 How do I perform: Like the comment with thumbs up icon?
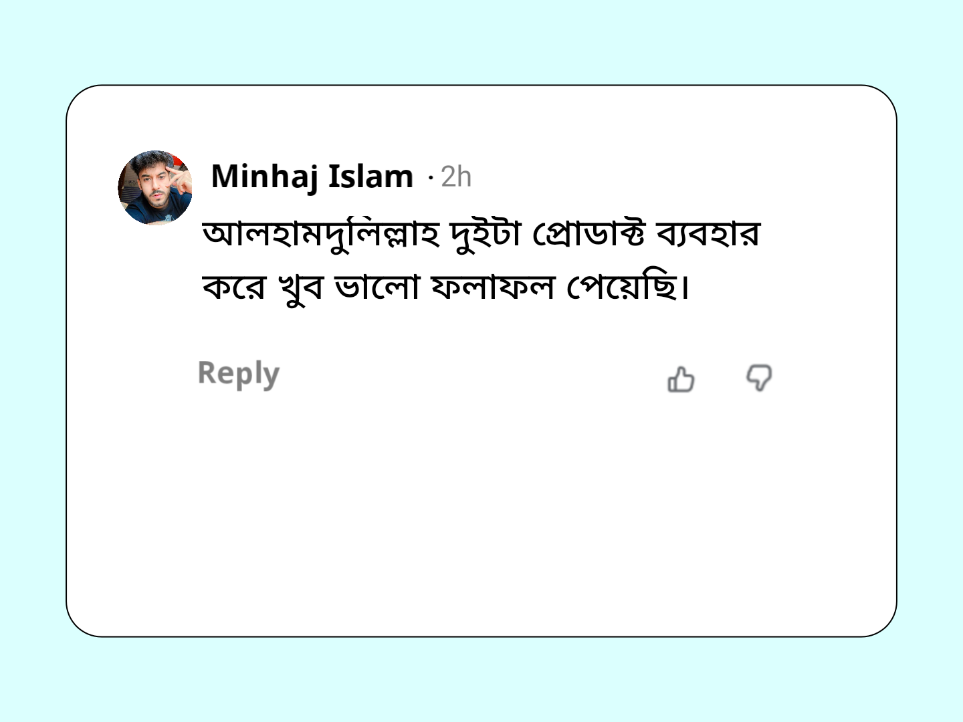(x=681, y=378)
